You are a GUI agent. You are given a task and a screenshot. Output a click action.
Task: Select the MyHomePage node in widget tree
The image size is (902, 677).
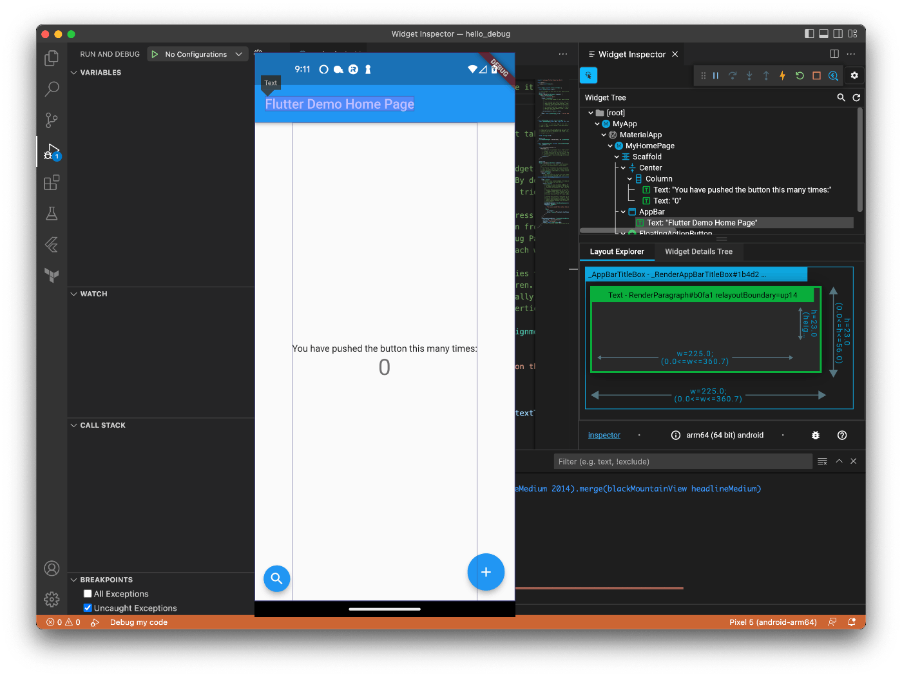coord(649,146)
